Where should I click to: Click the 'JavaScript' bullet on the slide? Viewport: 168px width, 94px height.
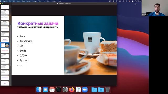tap(26, 41)
